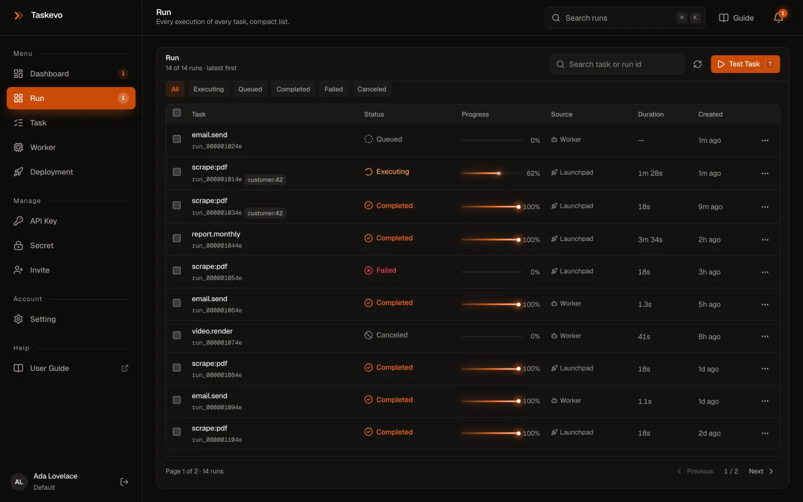Open Task page in sidebar
The image size is (803, 502).
(71, 123)
